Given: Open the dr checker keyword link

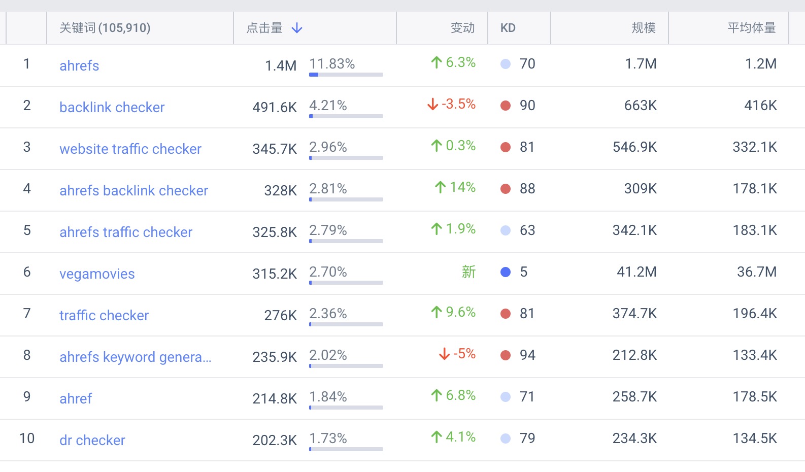Looking at the screenshot, I should [x=92, y=441].
